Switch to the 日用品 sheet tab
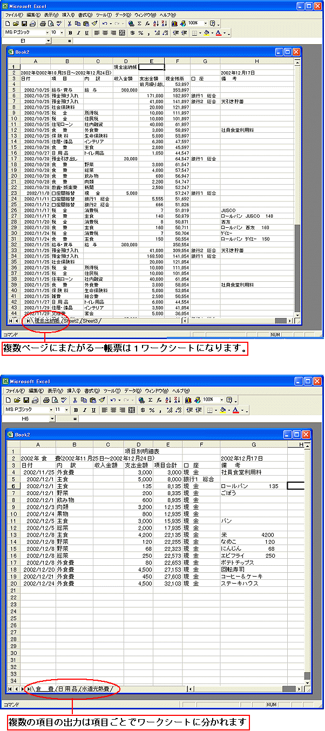Image resolution: width=325 pixels, height=731 pixels. [67, 689]
